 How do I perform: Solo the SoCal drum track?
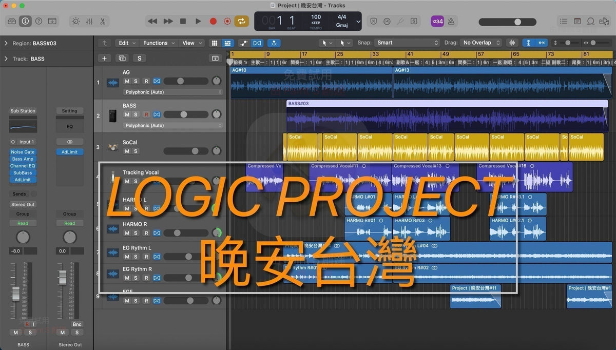pos(136,151)
